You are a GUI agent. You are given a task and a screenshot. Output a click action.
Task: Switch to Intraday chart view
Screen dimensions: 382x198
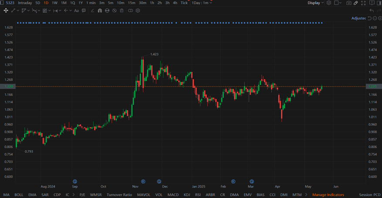point(25,3)
